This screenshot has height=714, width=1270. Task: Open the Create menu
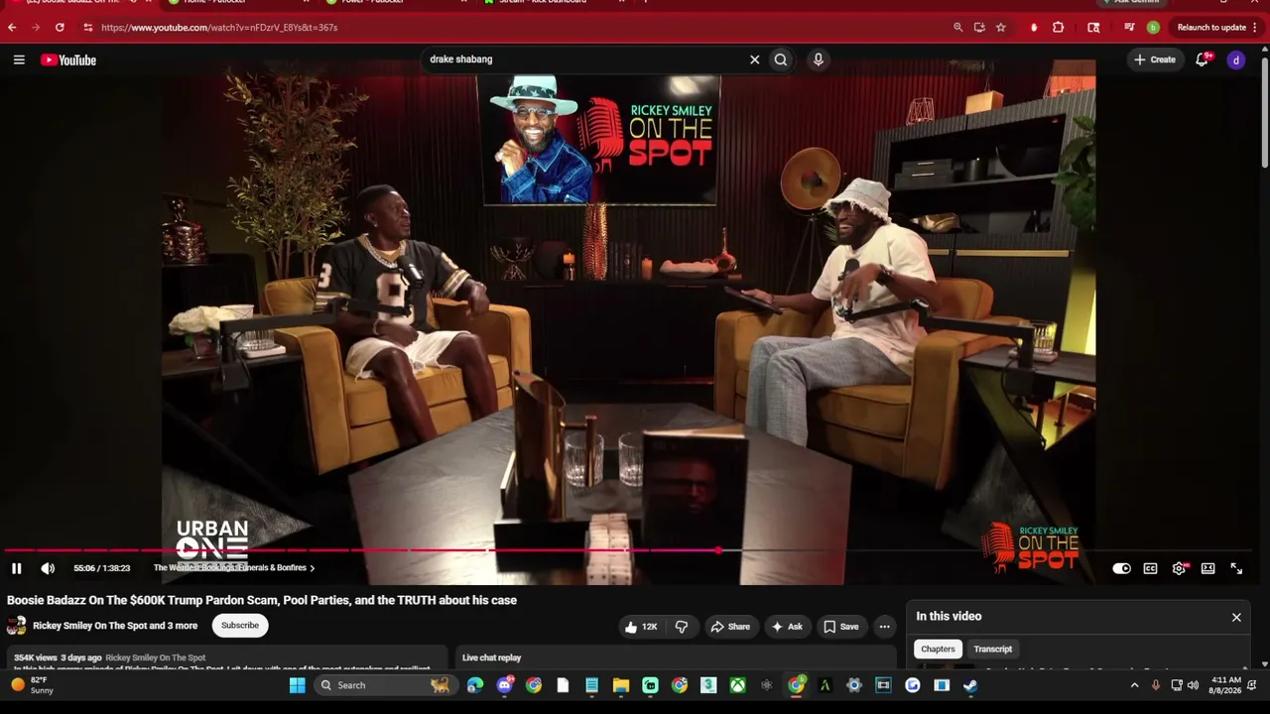point(1155,59)
